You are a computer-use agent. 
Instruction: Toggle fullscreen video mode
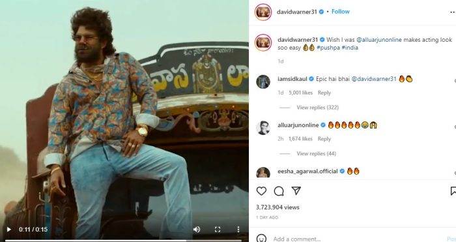coord(218,230)
